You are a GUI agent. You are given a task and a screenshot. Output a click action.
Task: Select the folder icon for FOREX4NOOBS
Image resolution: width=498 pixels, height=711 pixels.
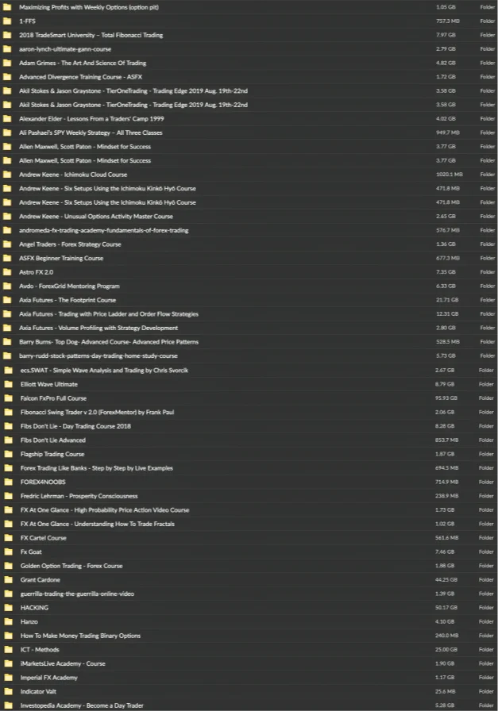pos(8,482)
